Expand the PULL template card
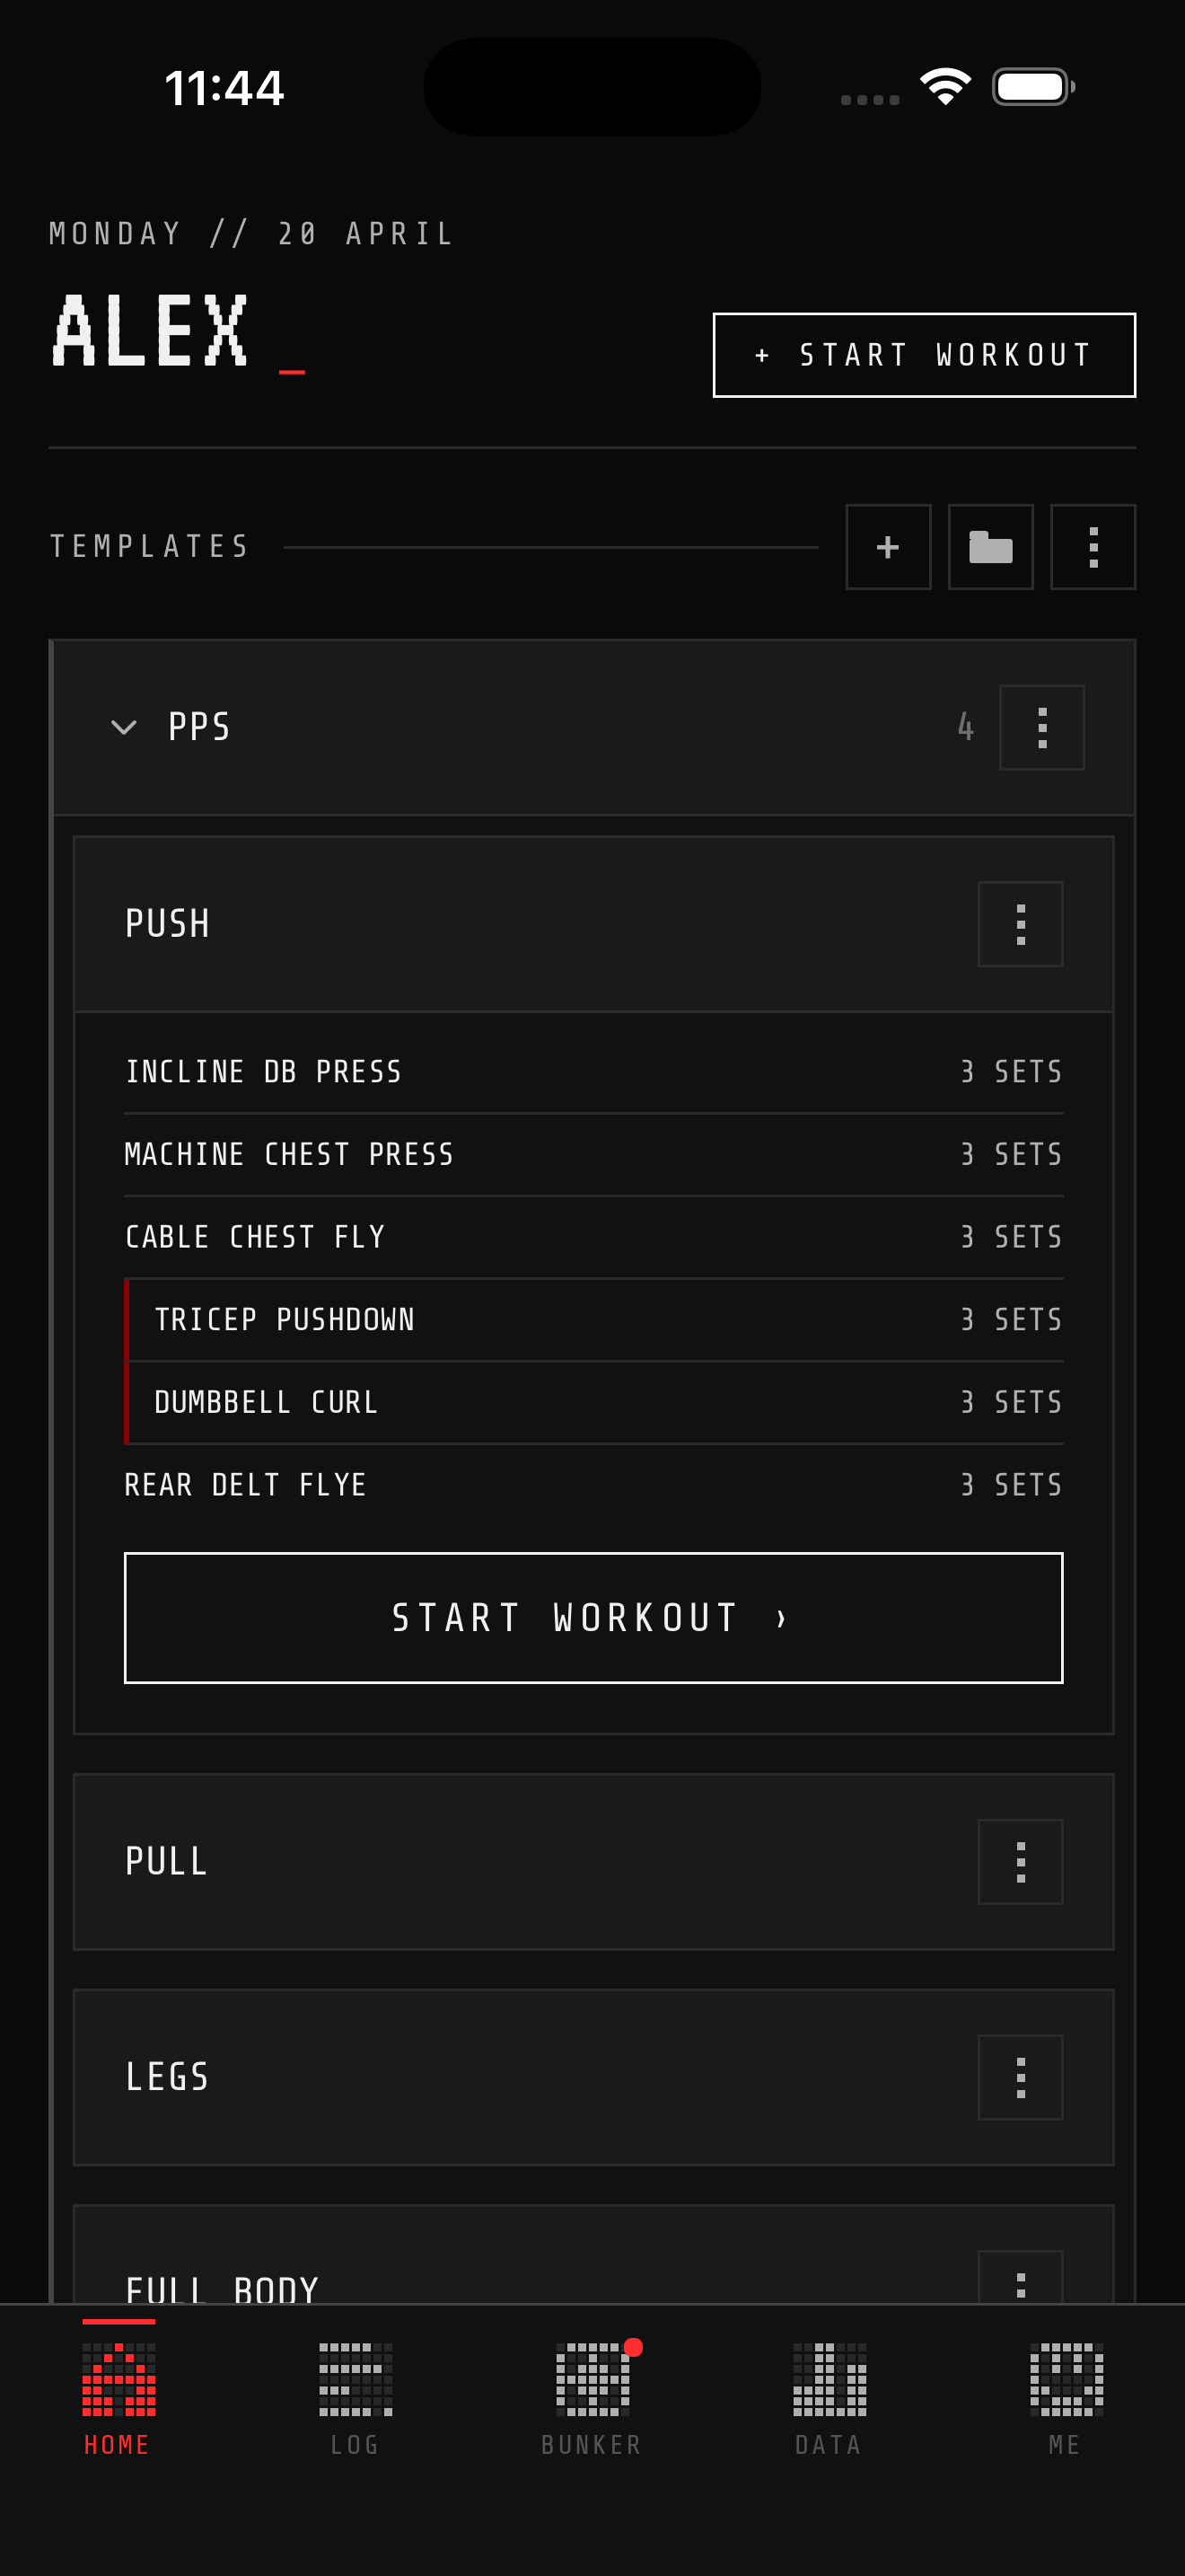This screenshot has width=1185, height=2576. (499, 1862)
